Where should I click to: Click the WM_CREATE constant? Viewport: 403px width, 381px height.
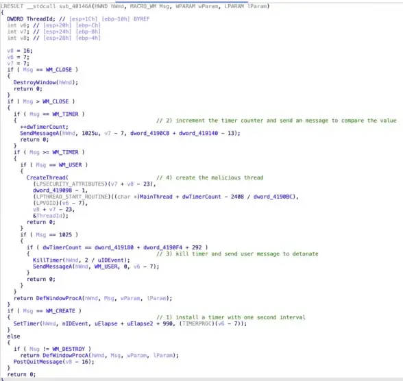(x=60, y=311)
